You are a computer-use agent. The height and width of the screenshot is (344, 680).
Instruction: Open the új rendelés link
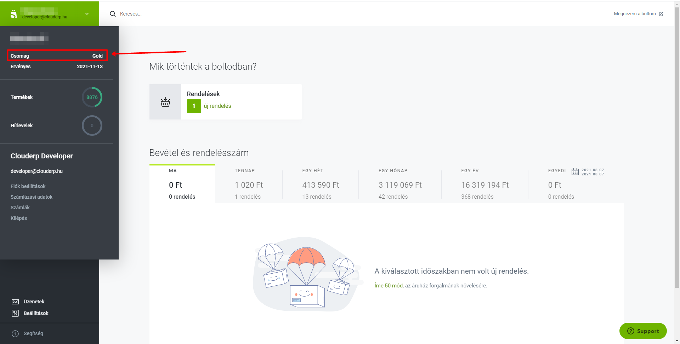pos(217,106)
